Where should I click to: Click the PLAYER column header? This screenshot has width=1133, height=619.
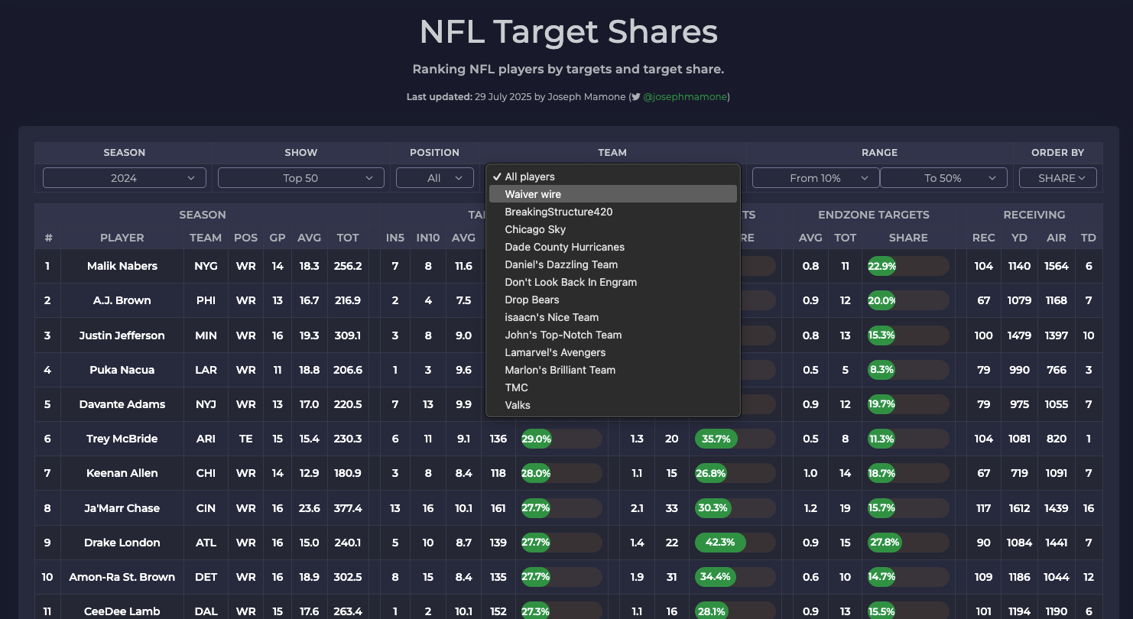[122, 238]
